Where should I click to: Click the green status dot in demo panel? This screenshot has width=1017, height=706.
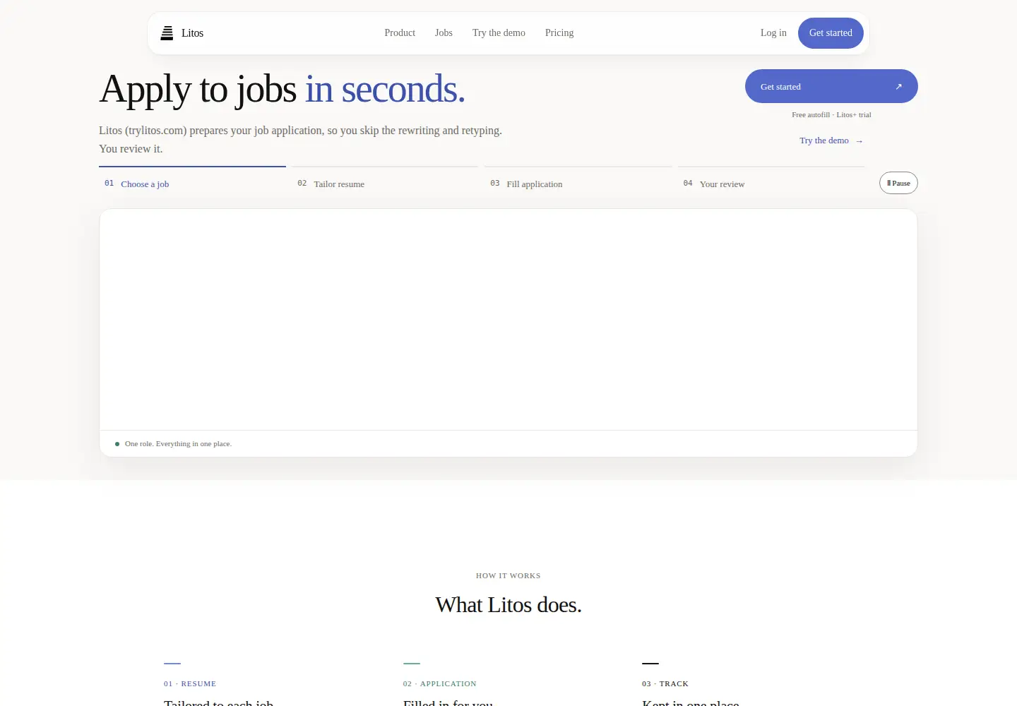tap(117, 444)
